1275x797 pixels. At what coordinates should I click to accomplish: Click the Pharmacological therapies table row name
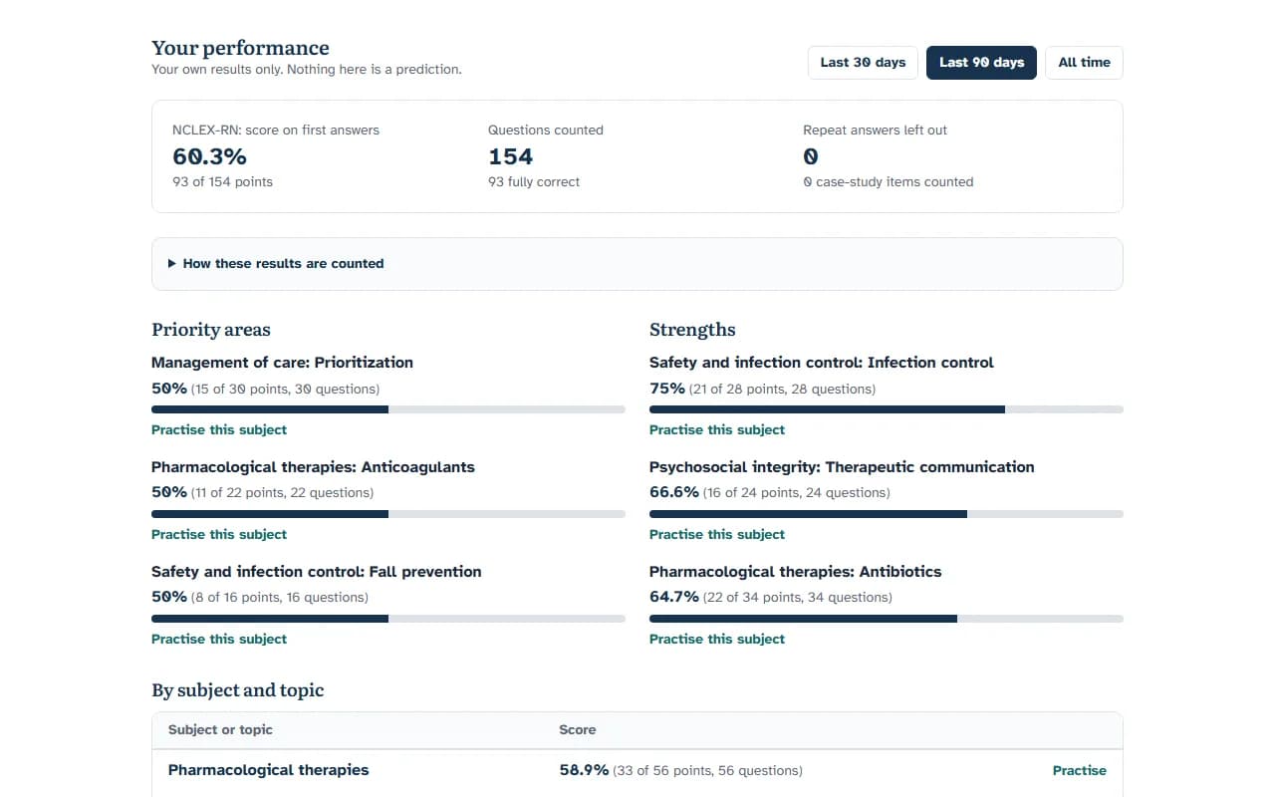[x=269, y=770]
